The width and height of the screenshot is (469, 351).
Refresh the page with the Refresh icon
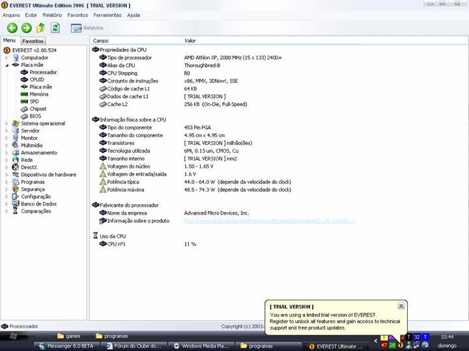tap(55, 28)
